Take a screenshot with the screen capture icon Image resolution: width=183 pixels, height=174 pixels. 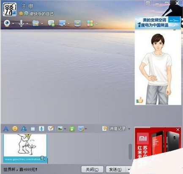point(81,129)
